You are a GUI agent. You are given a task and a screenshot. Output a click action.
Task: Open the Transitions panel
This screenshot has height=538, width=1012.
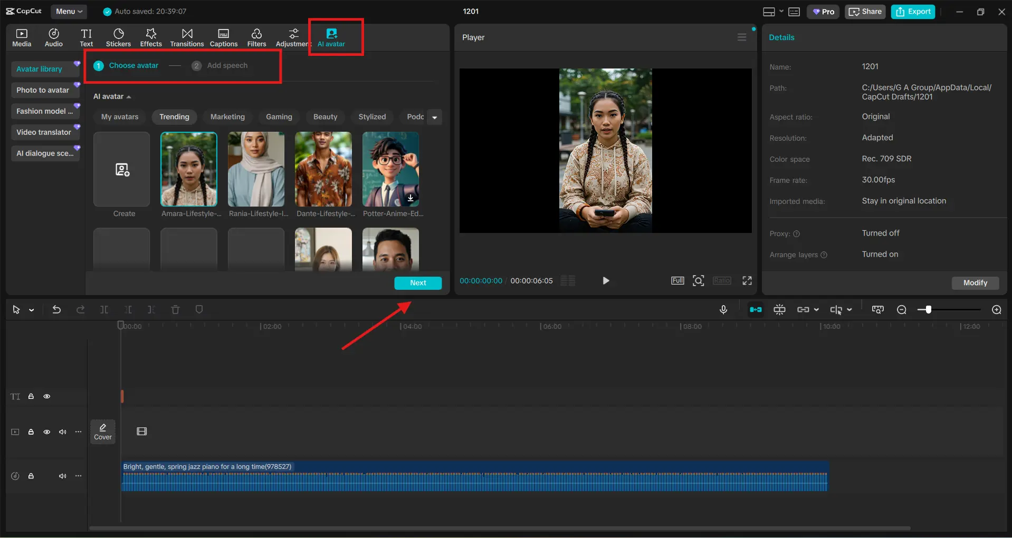coord(187,37)
